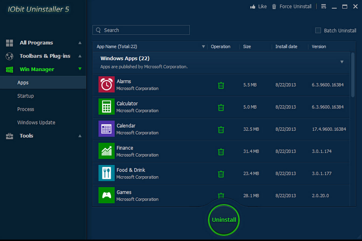Viewport: 362px width, 241px height.
Task: Click the Like label
Action: tap(262, 6)
